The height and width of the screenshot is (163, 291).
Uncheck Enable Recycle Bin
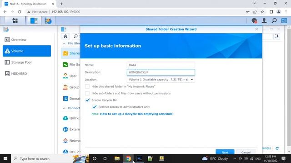pos(87,100)
